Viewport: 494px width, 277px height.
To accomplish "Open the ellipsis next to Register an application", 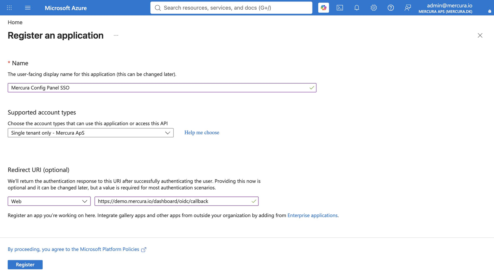I will click(x=116, y=35).
